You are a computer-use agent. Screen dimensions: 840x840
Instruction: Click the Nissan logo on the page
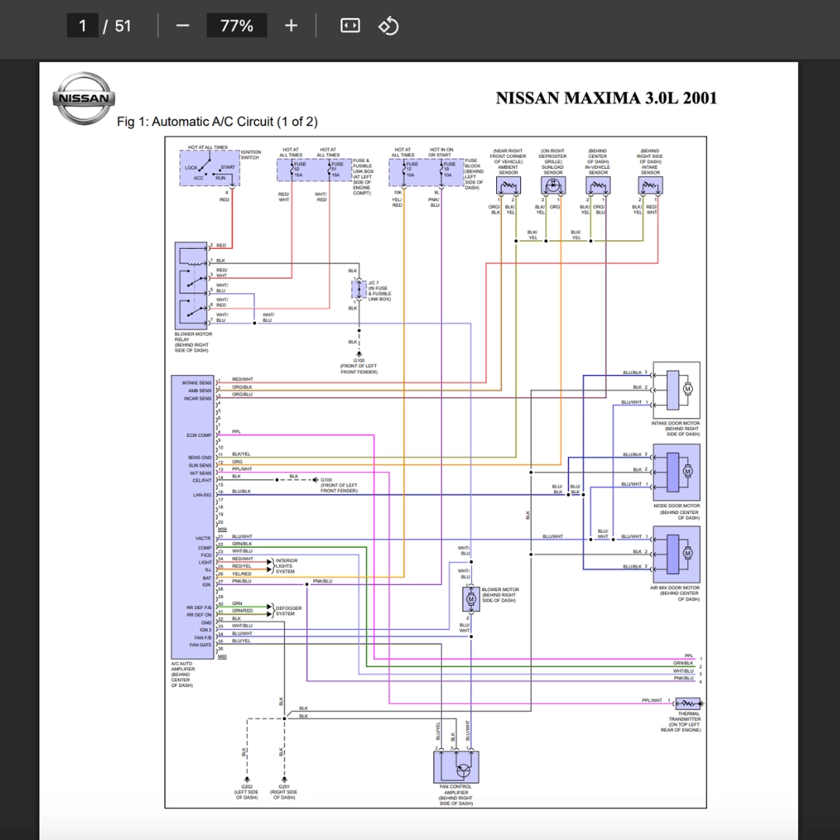point(83,99)
